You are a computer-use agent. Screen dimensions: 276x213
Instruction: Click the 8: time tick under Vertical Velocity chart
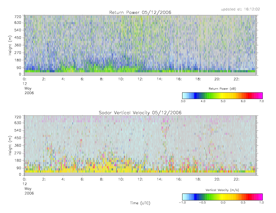click(x=102, y=180)
